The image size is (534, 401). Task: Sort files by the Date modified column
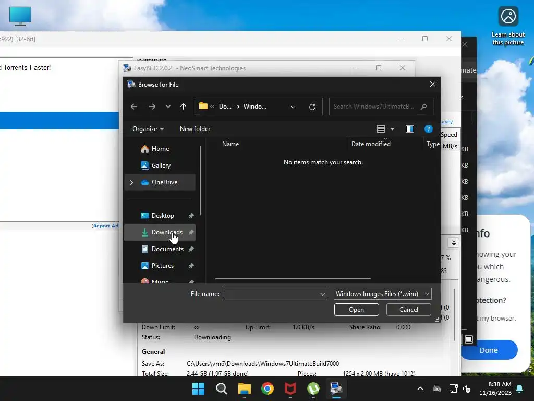point(371,144)
